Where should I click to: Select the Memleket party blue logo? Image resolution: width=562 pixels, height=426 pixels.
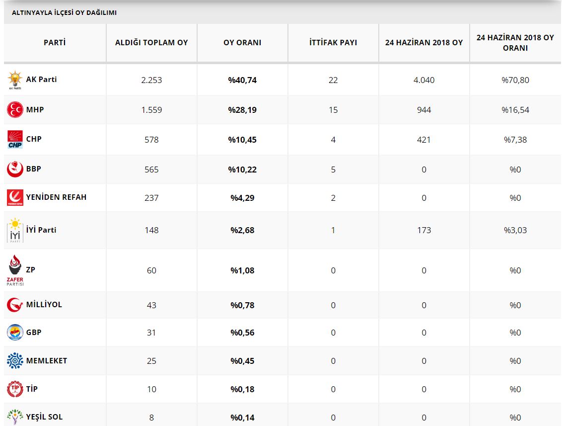15,360
